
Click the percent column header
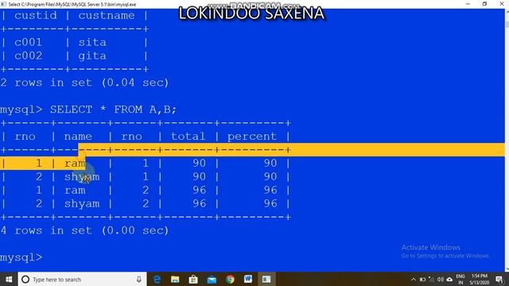click(252, 136)
